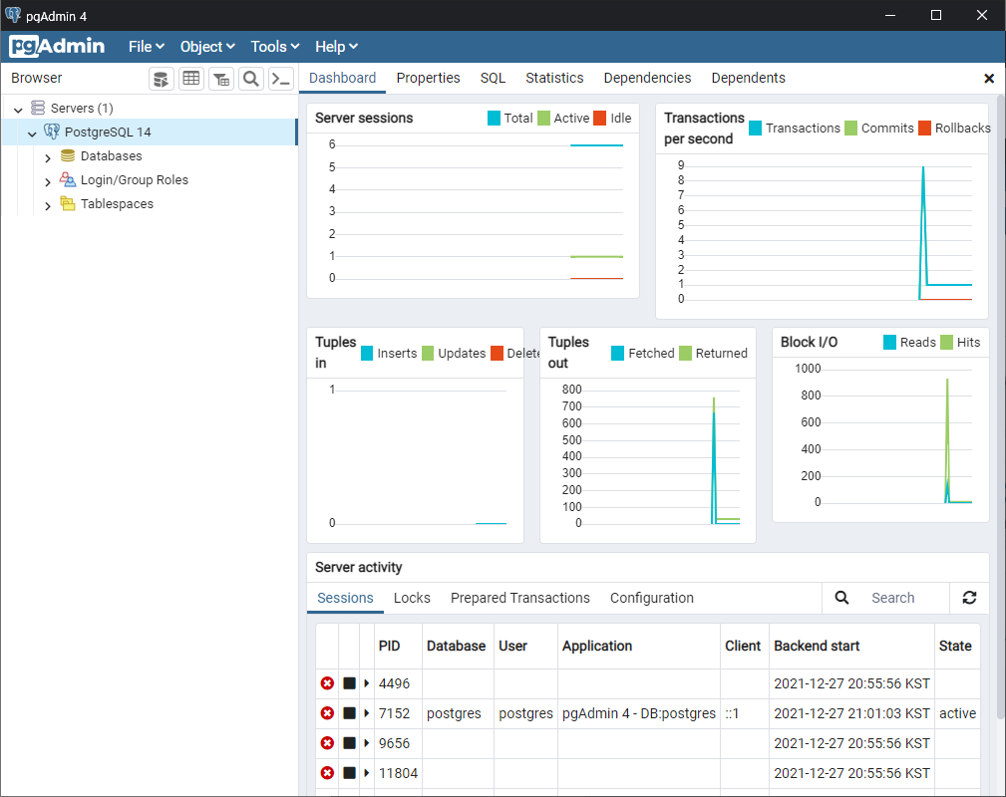Screen dimensions: 1006x797
Task: Open the PSQL Tool terminal icon
Action: [281, 79]
